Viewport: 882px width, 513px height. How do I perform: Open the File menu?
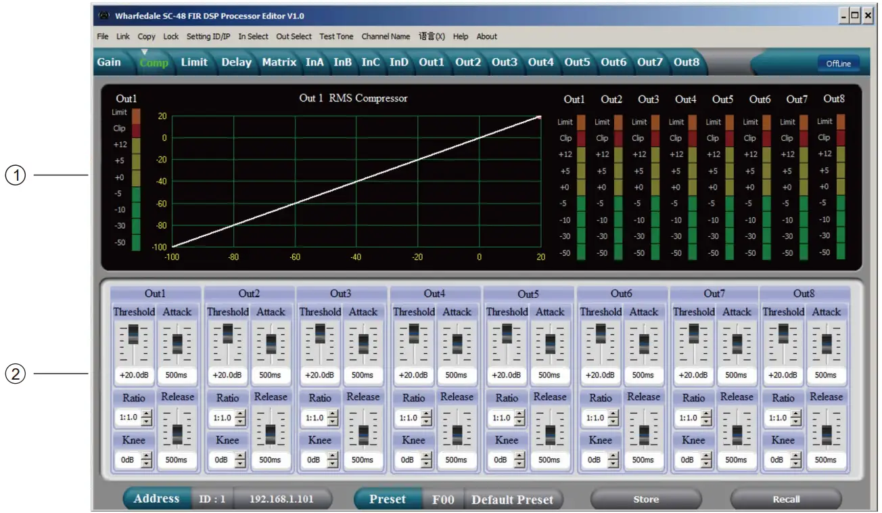(102, 37)
